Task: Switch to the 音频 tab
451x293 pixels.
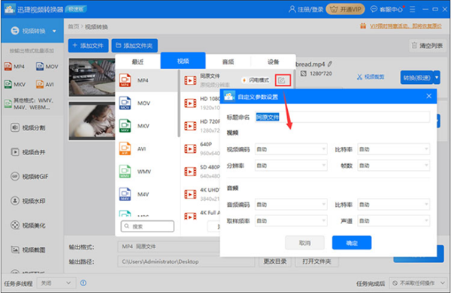Action: click(x=228, y=61)
